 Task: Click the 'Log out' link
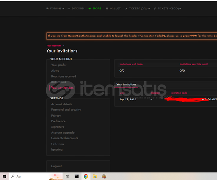click(57, 166)
